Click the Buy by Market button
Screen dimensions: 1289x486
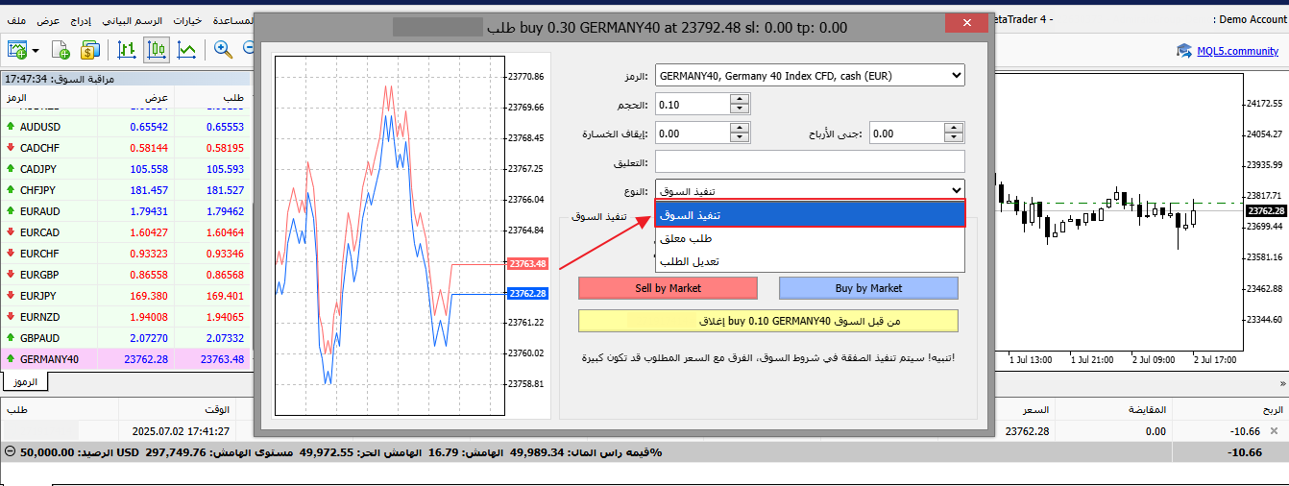[868, 288]
